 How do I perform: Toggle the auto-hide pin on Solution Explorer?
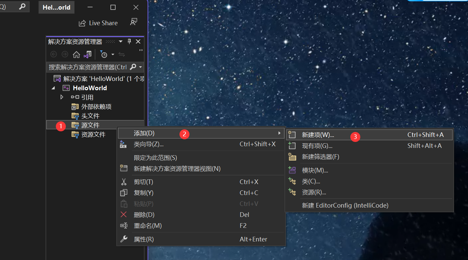coord(130,41)
